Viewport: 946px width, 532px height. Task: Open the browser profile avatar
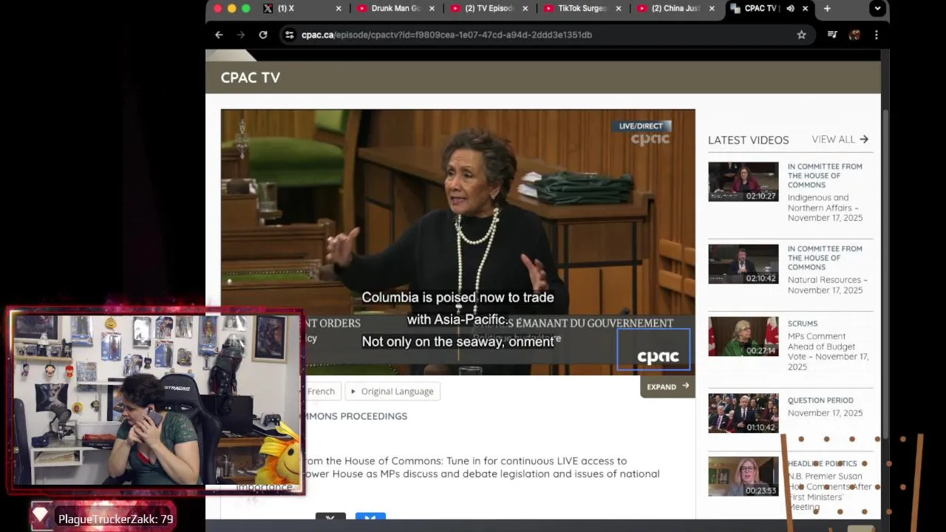click(854, 35)
